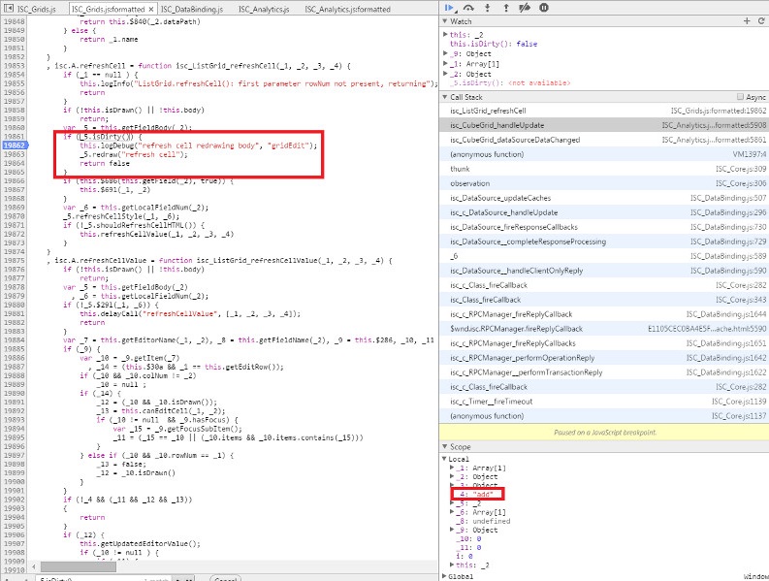The width and height of the screenshot is (769, 581).
Task: Step over the next function call
Action: (x=468, y=7)
